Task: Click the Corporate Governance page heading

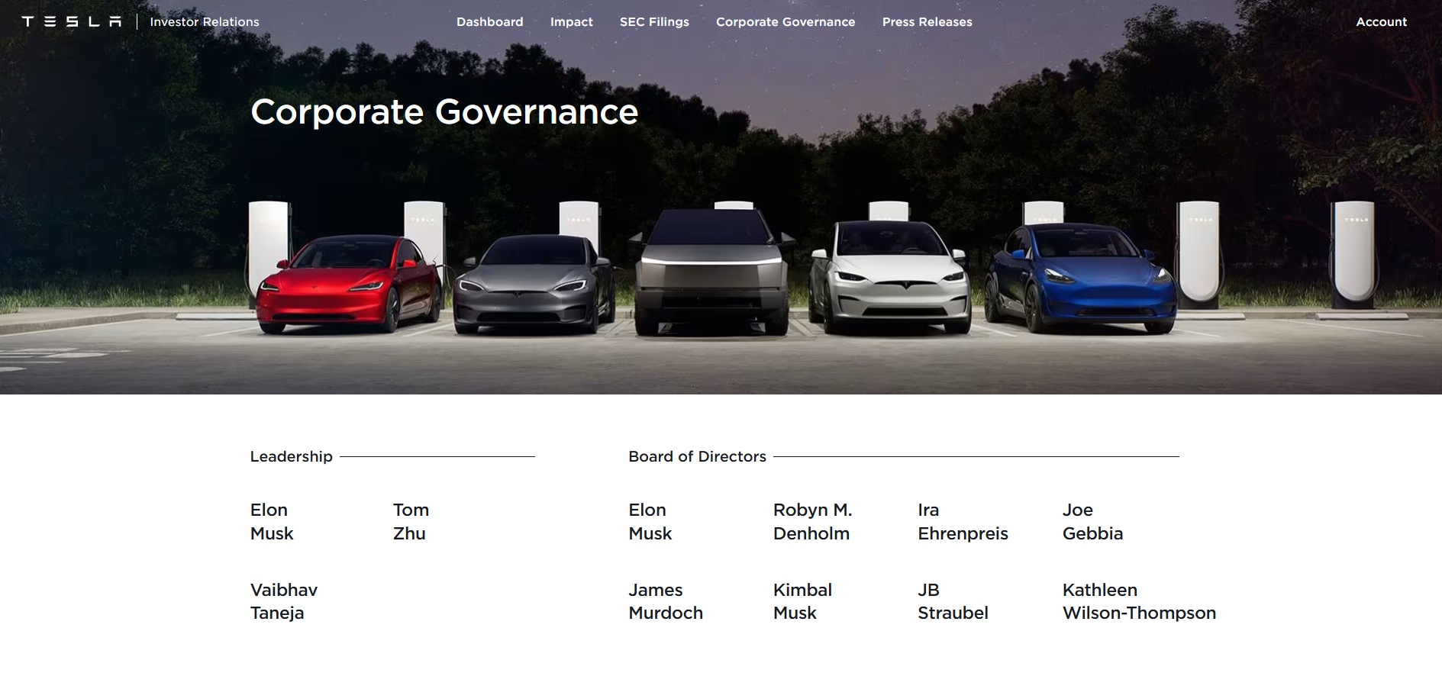Action: [x=444, y=112]
